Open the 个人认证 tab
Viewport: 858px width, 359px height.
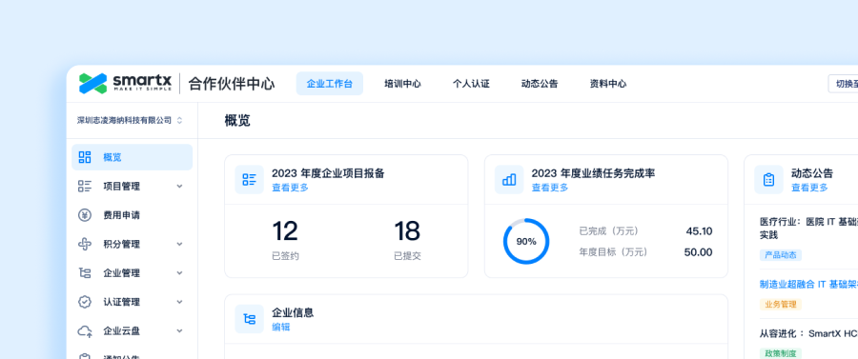[471, 84]
